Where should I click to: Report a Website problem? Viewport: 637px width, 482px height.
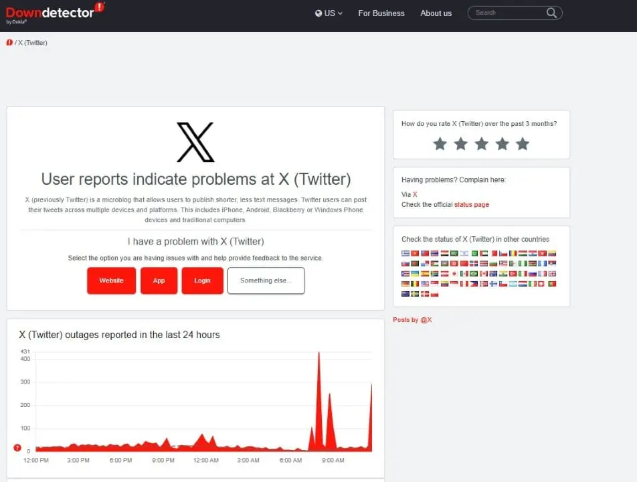coord(111,280)
